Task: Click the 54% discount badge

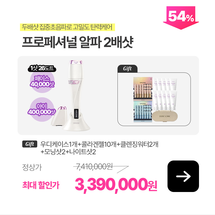Action: click(x=181, y=18)
